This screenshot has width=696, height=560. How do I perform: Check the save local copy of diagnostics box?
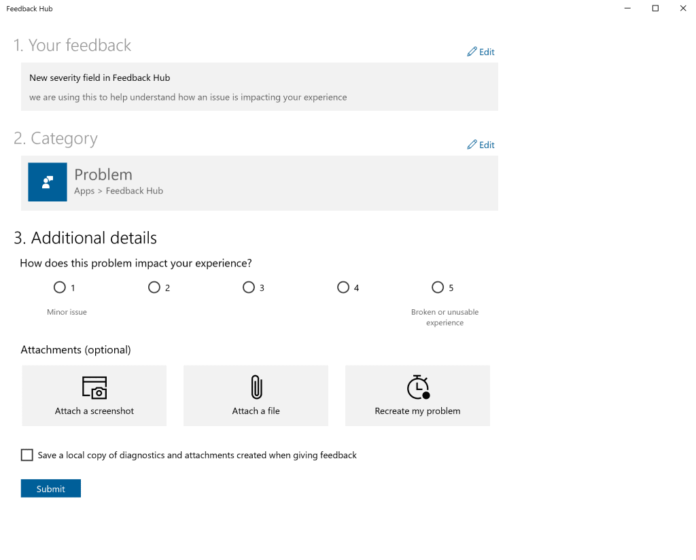27,455
